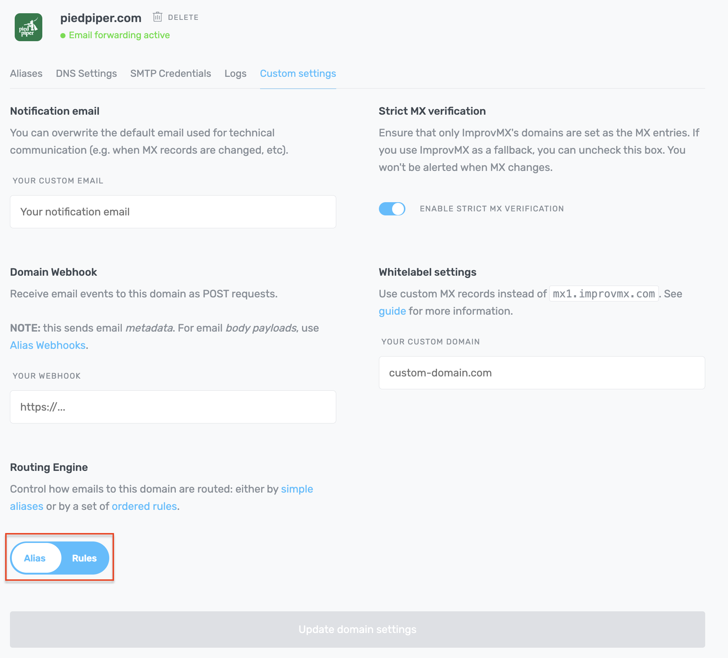Focus the notification email input field
The height and width of the screenshot is (658, 728).
(x=173, y=212)
